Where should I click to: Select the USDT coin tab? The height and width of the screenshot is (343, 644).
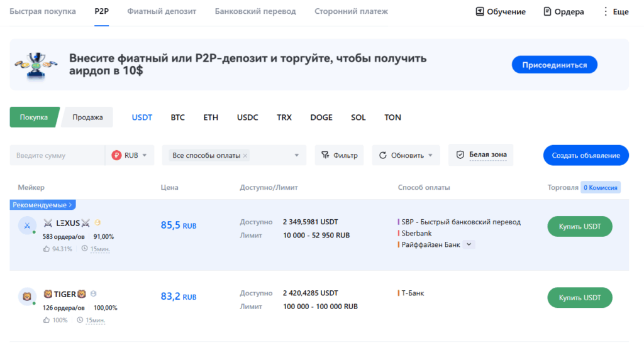click(x=142, y=117)
